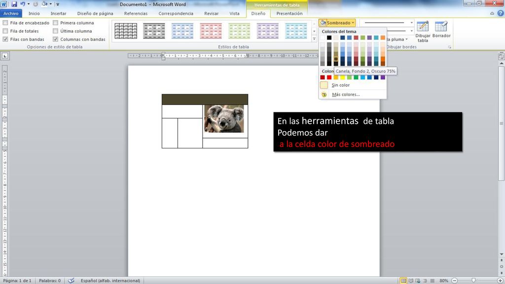This screenshot has height=284, width=505.
Task: Open Customize Quick Access Toolbar dropdown
Action: (x=58, y=4)
